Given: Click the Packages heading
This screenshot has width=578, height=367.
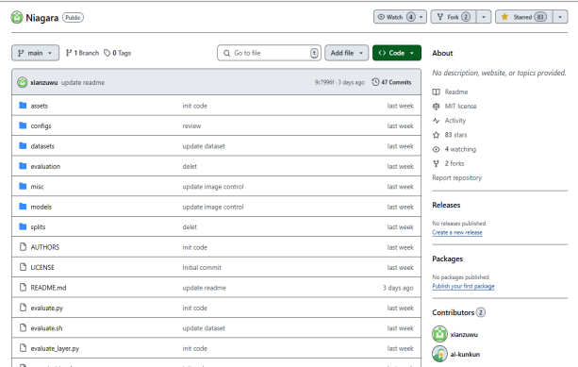Looking at the screenshot, I should pos(448,259).
